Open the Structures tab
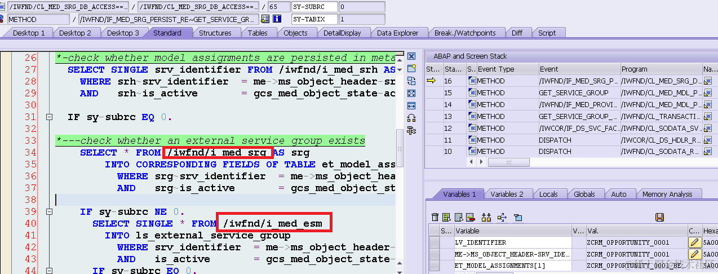This screenshot has width=718, height=274. pyautogui.click(x=215, y=33)
